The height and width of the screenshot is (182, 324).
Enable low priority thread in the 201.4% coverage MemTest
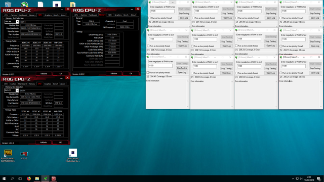(x=193, y=18)
